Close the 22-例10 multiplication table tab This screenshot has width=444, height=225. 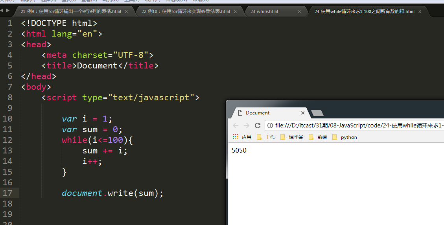(236, 12)
